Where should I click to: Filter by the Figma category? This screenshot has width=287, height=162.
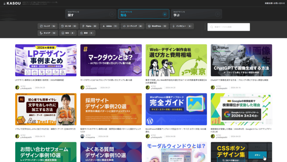tap(89, 26)
